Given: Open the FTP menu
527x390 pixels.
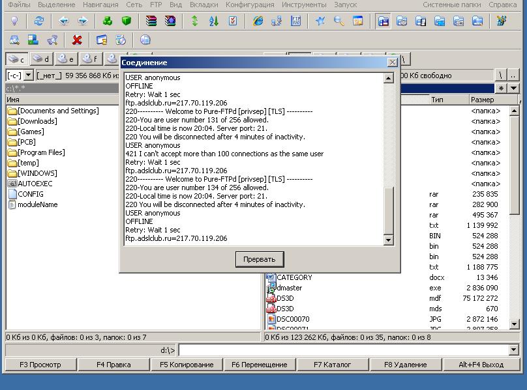Looking at the screenshot, I should point(156,5).
